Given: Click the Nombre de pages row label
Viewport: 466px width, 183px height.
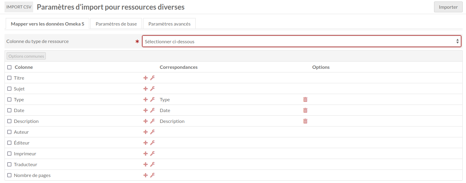Looking at the screenshot, I should pos(32,175).
